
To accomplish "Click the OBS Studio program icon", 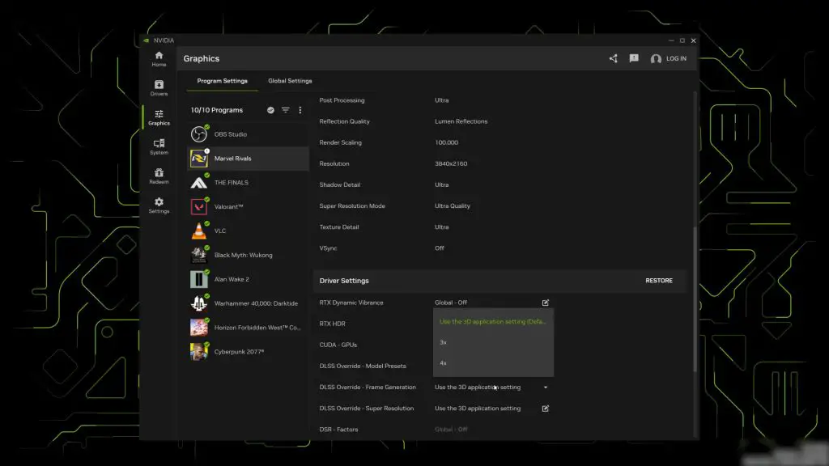I will (x=199, y=134).
